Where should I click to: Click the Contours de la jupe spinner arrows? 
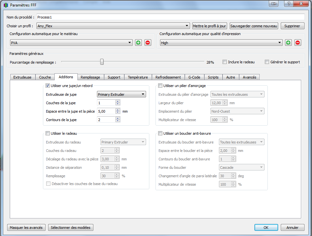118,120
